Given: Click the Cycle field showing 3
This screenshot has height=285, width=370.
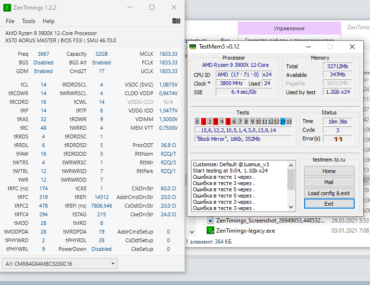Looking at the screenshot, I should tap(338, 130).
